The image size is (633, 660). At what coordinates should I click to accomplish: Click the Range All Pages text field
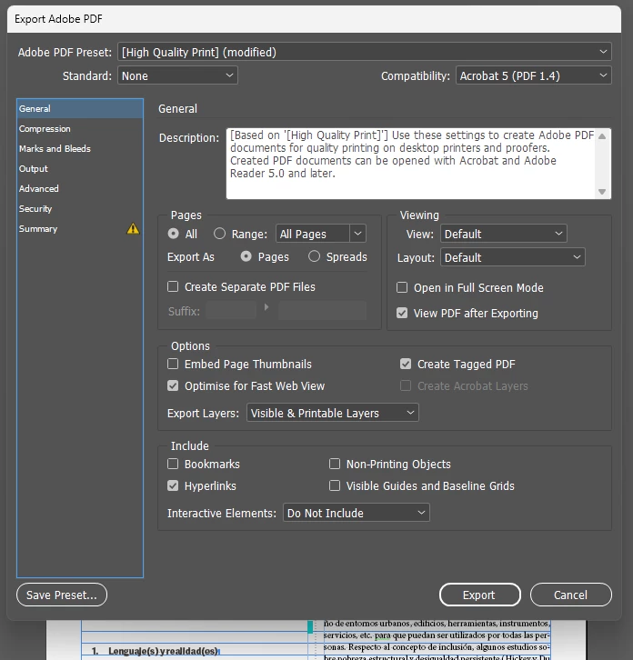point(313,234)
